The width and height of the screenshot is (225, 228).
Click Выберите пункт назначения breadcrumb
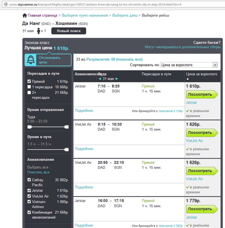coord(85,16)
